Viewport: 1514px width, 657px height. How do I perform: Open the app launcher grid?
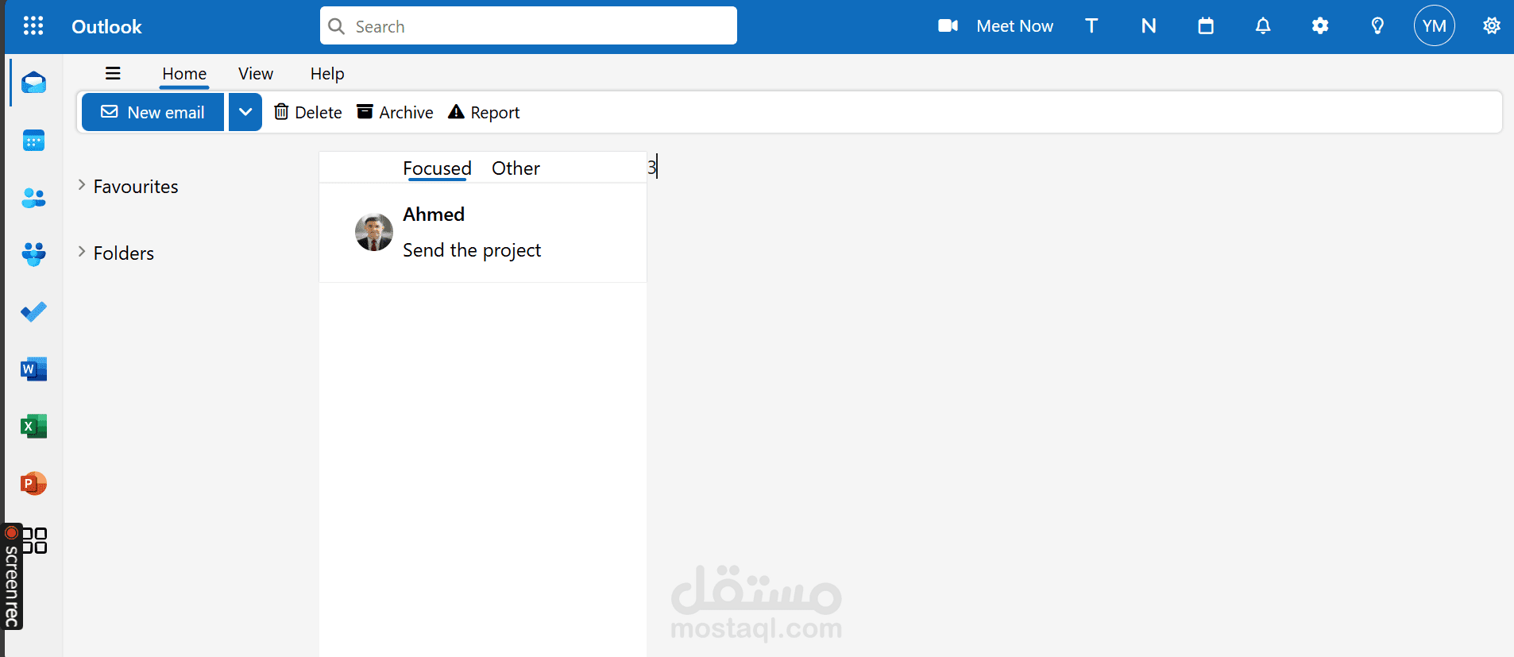[x=33, y=26]
